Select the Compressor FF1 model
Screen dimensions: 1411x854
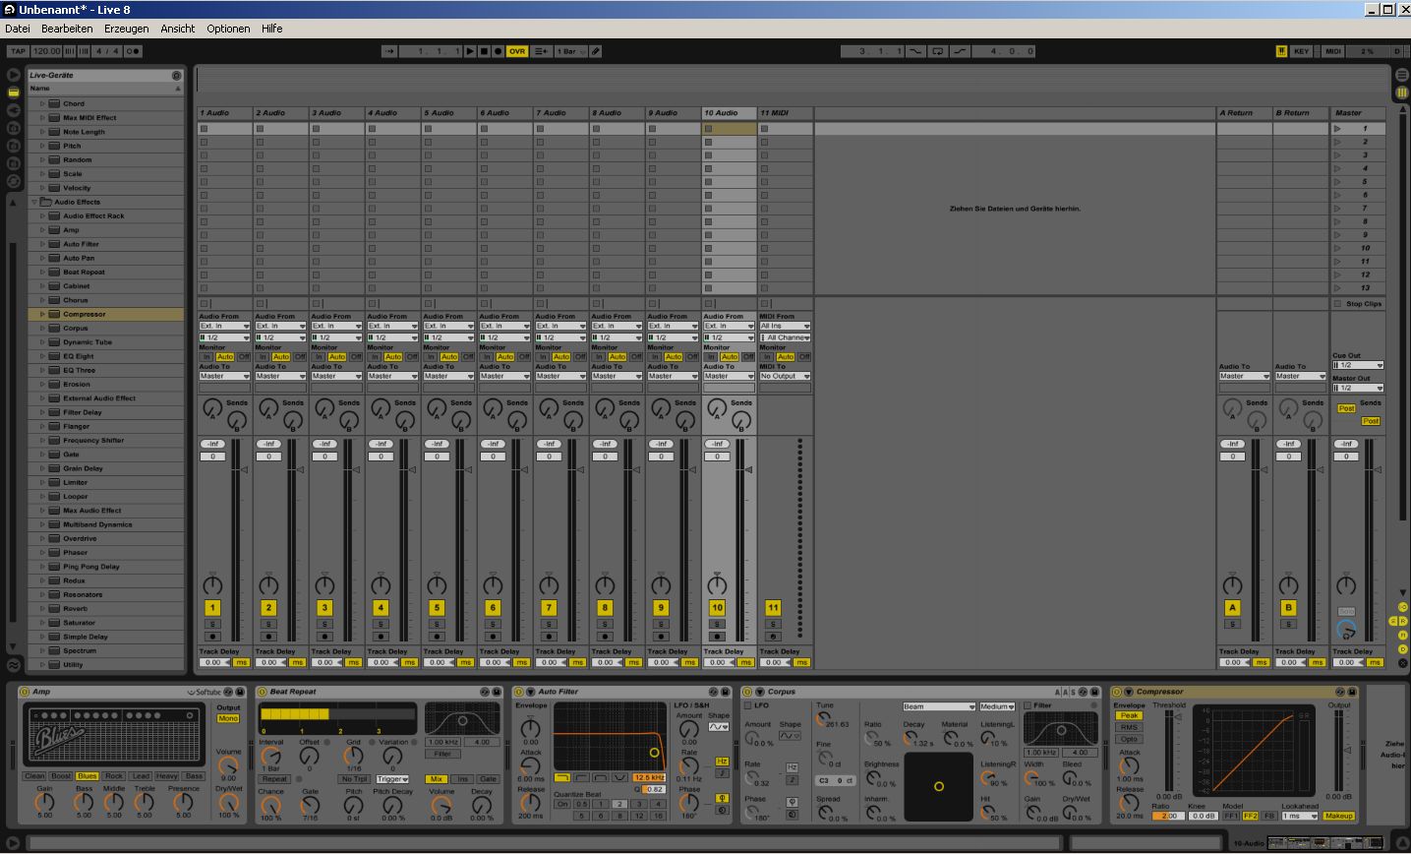coord(1231,816)
